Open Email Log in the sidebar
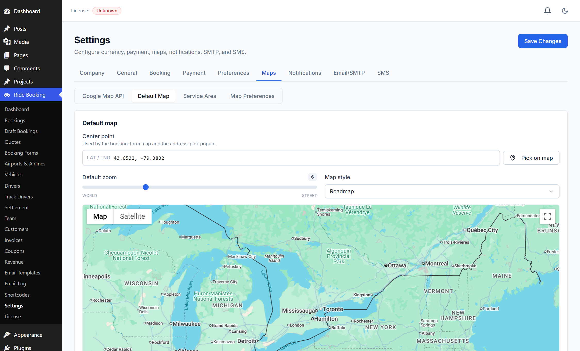The height and width of the screenshot is (351, 580). pyautogui.click(x=15, y=283)
